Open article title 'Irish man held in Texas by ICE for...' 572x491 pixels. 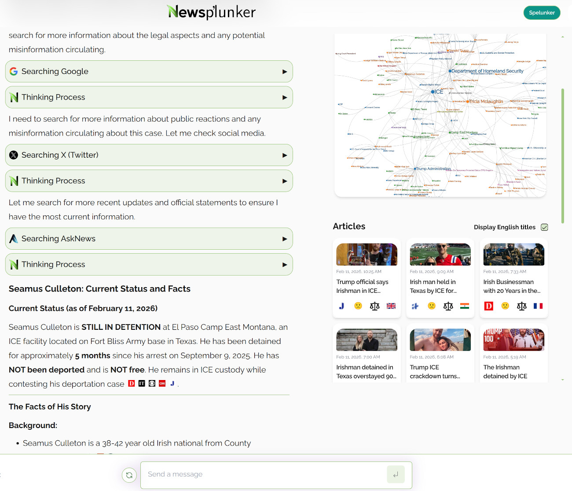coord(433,286)
